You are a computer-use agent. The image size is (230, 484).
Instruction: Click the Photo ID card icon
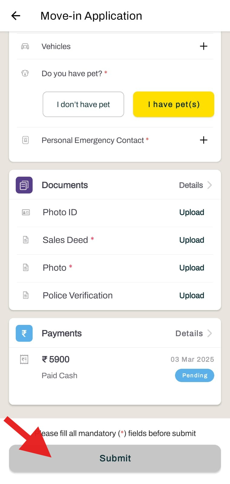pos(26,212)
